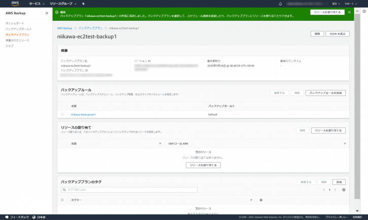Click Delete in the resource assignments section
Screen dimensions: 368x220
(303, 131)
